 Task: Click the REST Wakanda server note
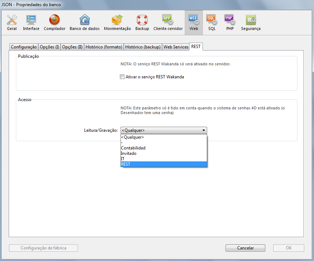(x=175, y=64)
